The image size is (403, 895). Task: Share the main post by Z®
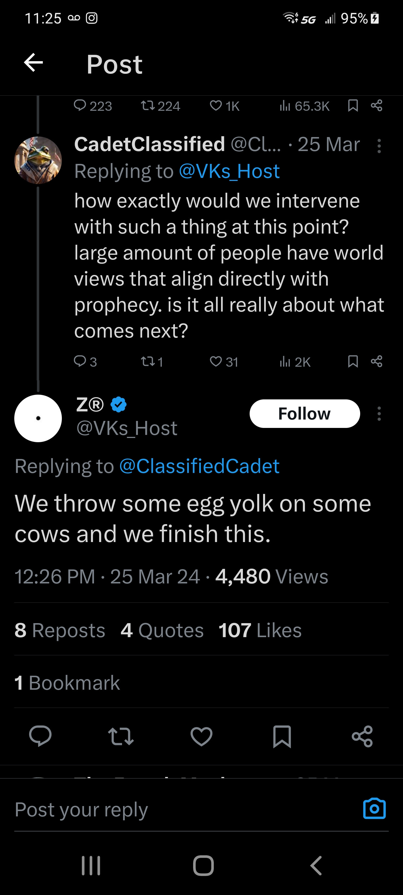click(362, 736)
